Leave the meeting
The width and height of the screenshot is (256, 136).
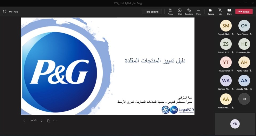pyautogui.click(x=244, y=11)
